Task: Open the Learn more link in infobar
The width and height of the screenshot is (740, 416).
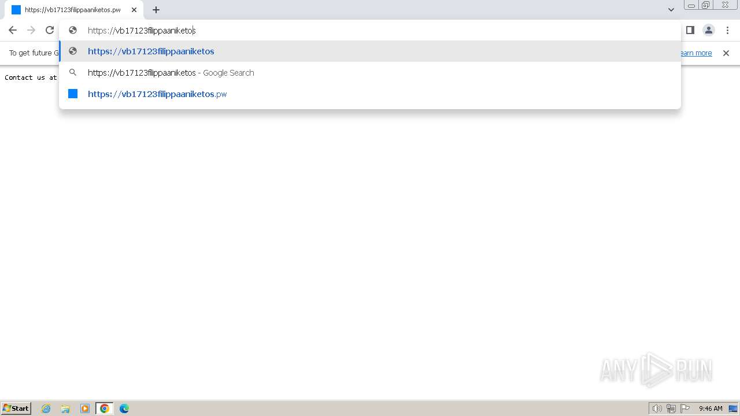Action: pyautogui.click(x=696, y=53)
